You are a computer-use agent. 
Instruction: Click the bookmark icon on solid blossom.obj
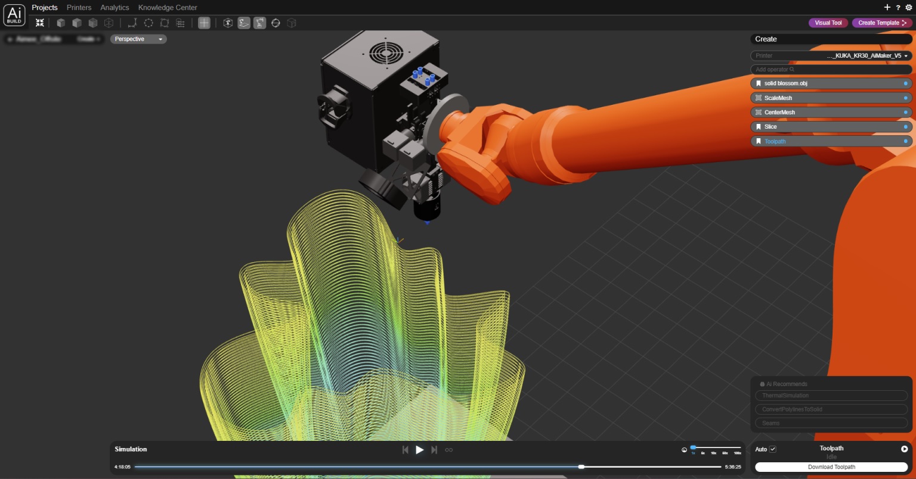759,83
